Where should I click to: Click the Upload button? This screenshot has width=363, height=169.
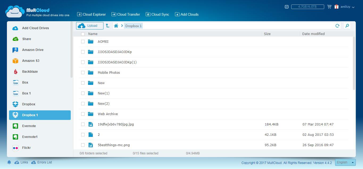pyautogui.click(x=90, y=26)
